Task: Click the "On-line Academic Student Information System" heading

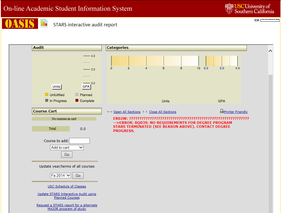Action: (68, 8)
